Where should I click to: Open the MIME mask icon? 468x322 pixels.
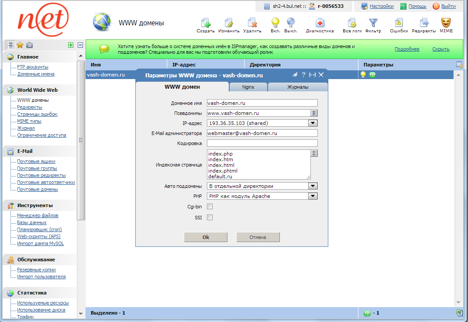[x=446, y=23]
